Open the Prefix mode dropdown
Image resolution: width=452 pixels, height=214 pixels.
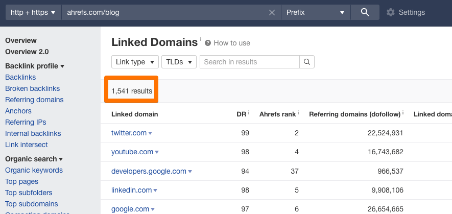(315, 12)
